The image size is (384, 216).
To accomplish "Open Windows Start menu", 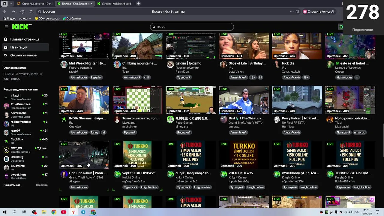I will coord(5,212).
